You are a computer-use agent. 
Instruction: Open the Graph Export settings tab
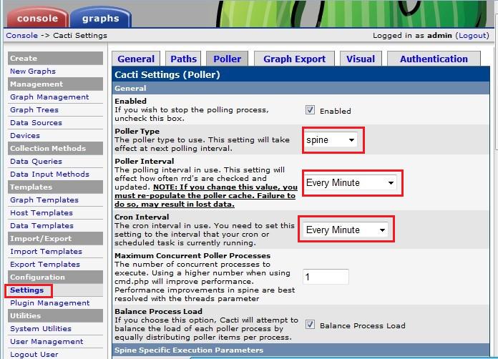[x=294, y=59]
